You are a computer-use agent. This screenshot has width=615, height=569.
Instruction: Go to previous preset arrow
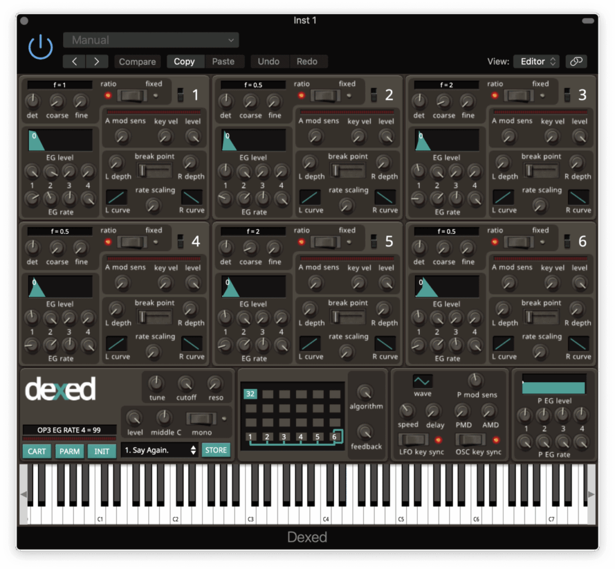[74, 62]
